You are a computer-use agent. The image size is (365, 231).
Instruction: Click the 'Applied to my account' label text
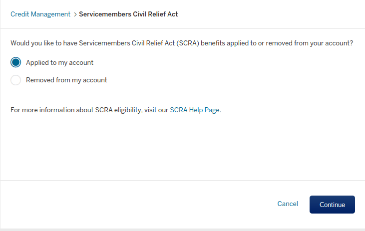click(x=59, y=62)
